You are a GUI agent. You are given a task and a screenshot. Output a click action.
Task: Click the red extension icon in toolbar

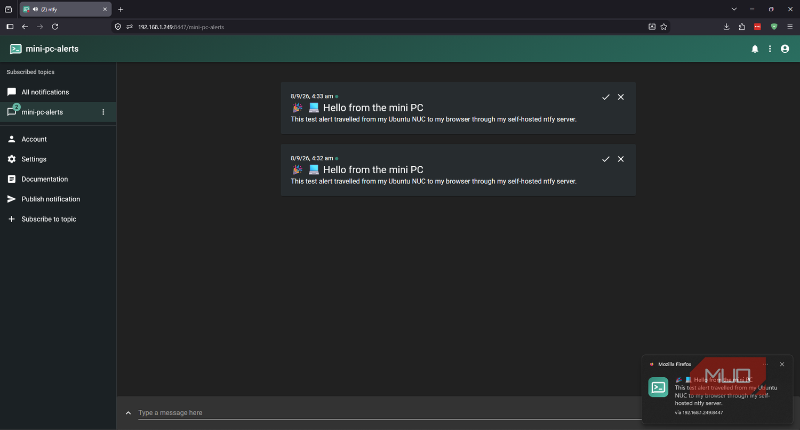pos(757,27)
